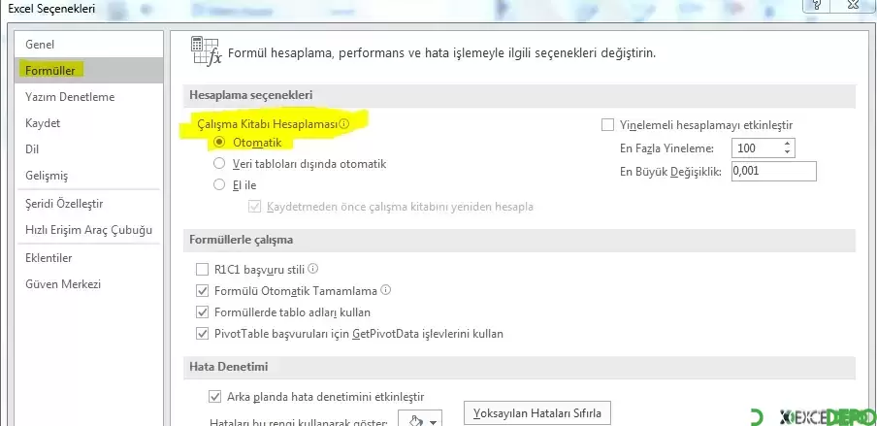Select Veri tabloları dışında otomatik option
877x426 pixels.
tap(219, 164)
